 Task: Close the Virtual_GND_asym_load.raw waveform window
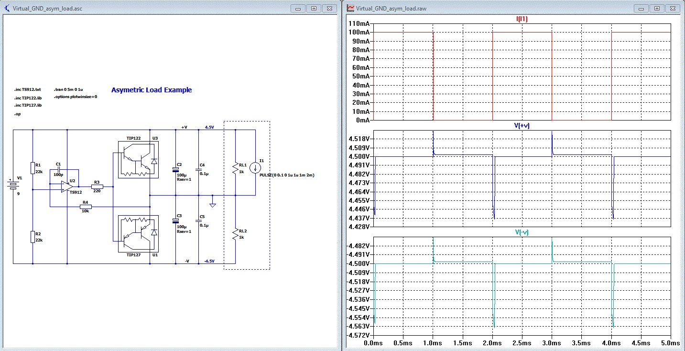pyautogui.click(x=672, y=8)
